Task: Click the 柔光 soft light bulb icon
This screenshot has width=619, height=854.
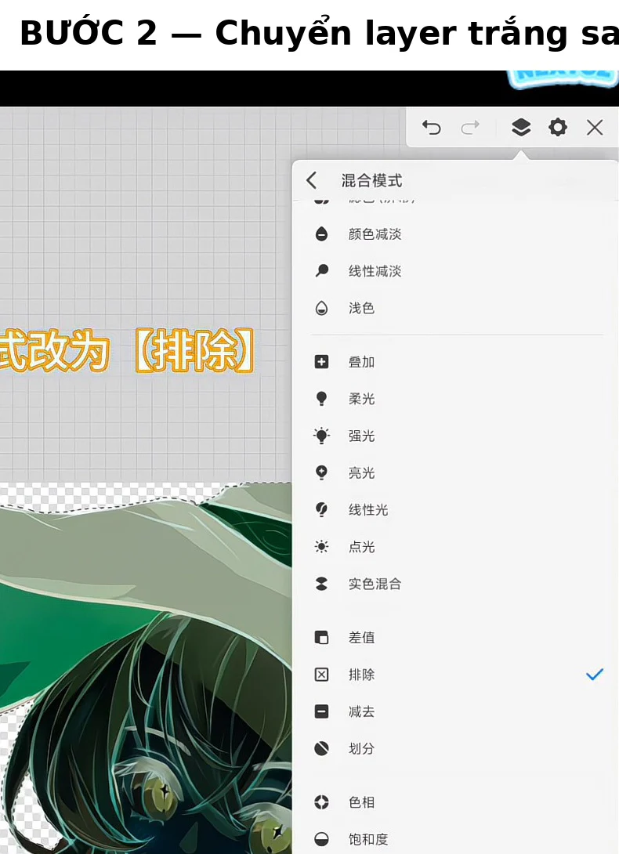Action: (321, 399)
